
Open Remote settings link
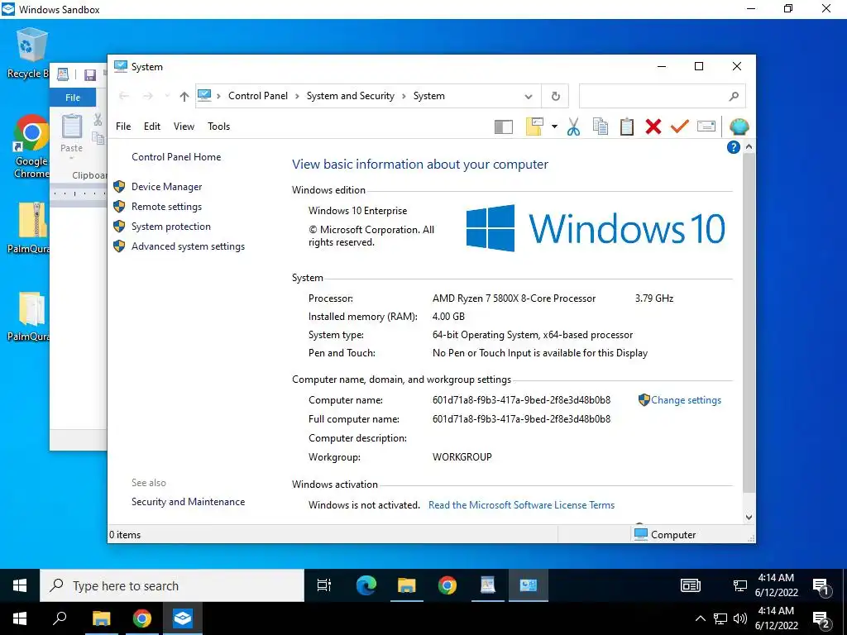coord(166,207)
